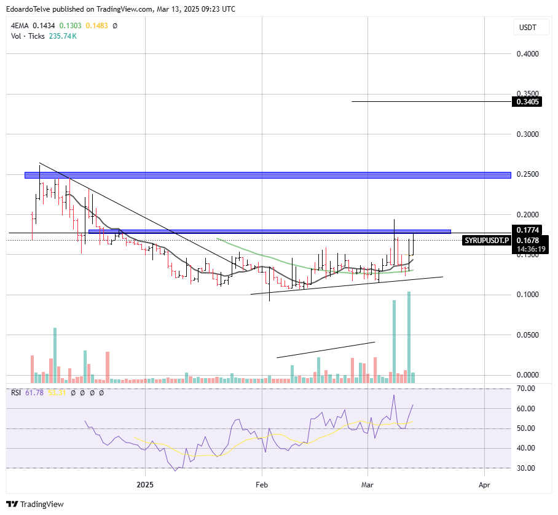
Task: Click the green EMA value 0.1303
Action: (70, 26)
